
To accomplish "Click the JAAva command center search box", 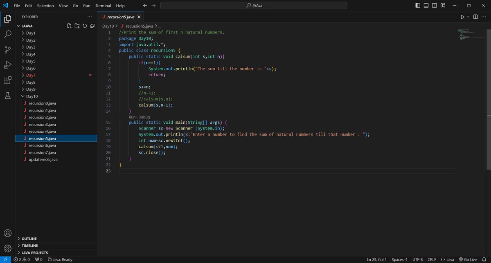I will click(254, 6).
